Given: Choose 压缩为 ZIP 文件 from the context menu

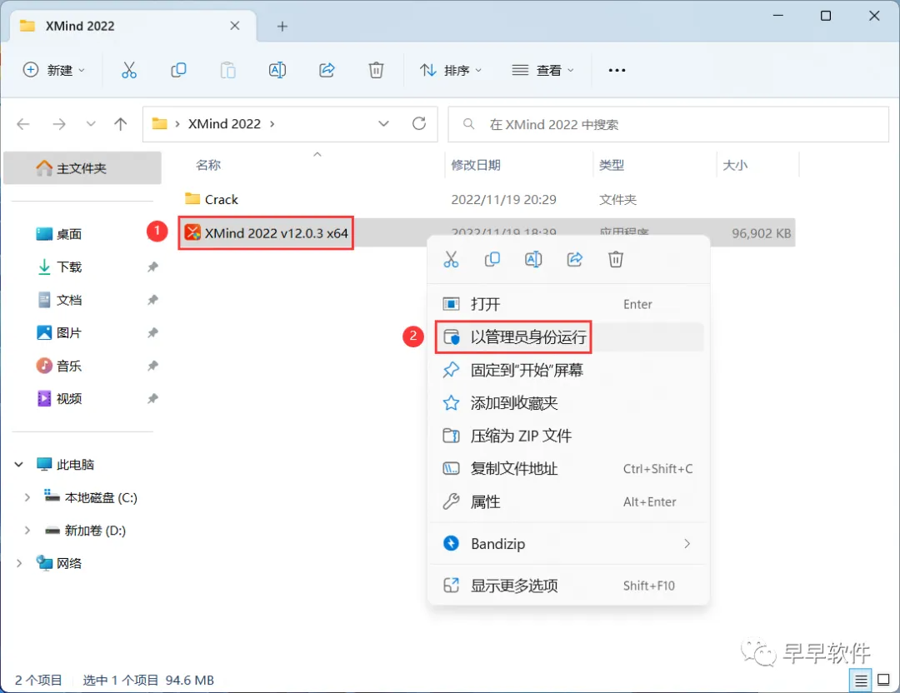Looking at the screenshot, I should [x=568, y=436].
